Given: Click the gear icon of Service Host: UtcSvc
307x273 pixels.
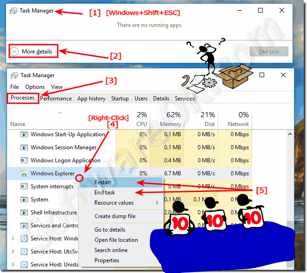Looking at the screenshot, I should 24,252.
